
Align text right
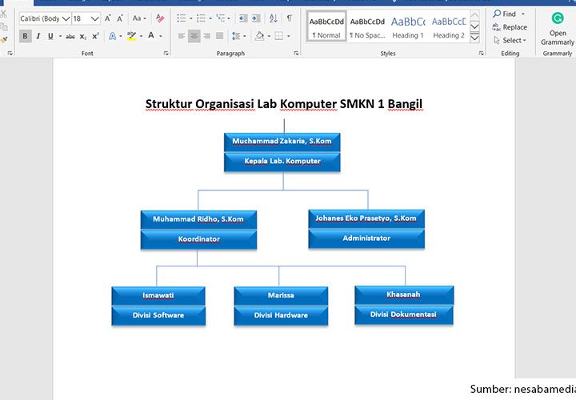tap(207, 36)
